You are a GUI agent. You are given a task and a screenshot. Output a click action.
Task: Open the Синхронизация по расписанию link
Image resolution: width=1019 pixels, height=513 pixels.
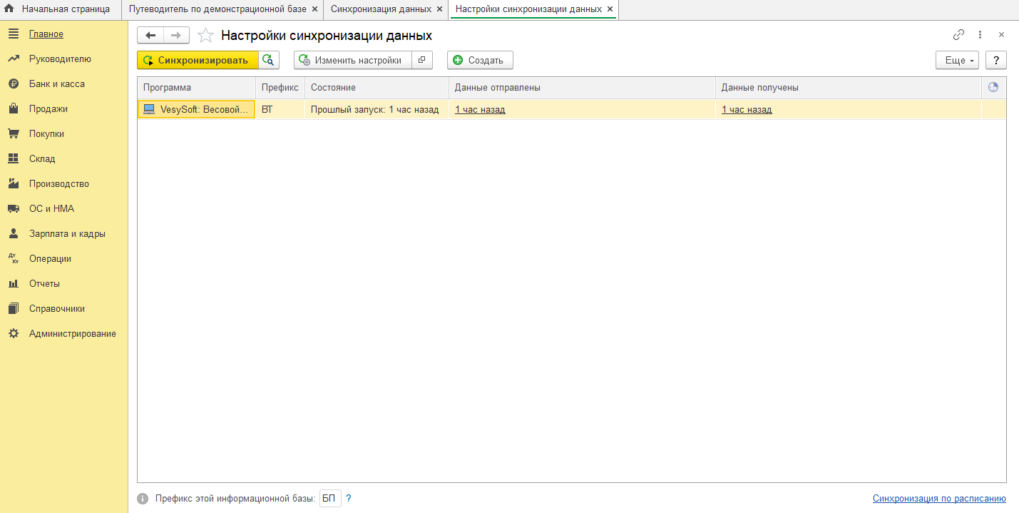coord(938,499)
